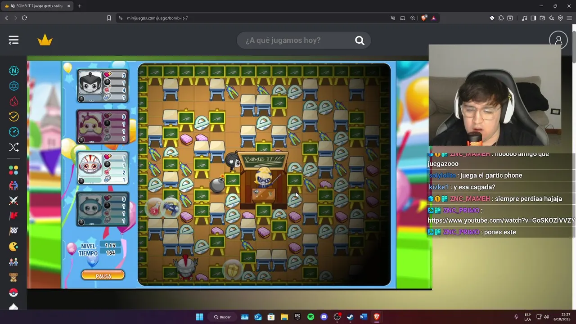Open the YouTube link in chat

pos(501,220)
